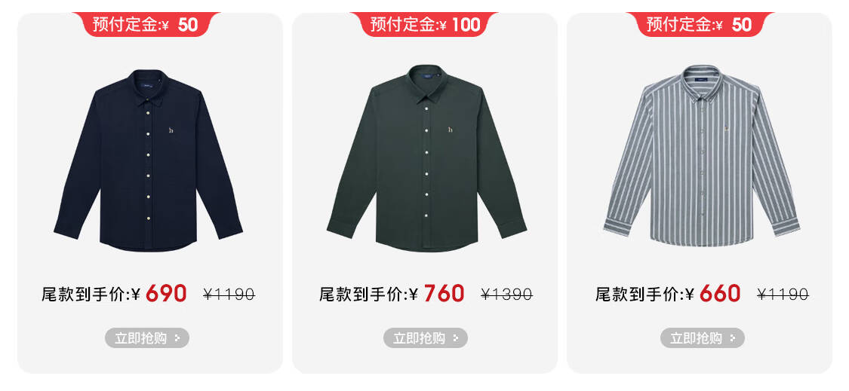Click the embroidered h logo on navy shirt
849x391 pixels.
[171, 130]
